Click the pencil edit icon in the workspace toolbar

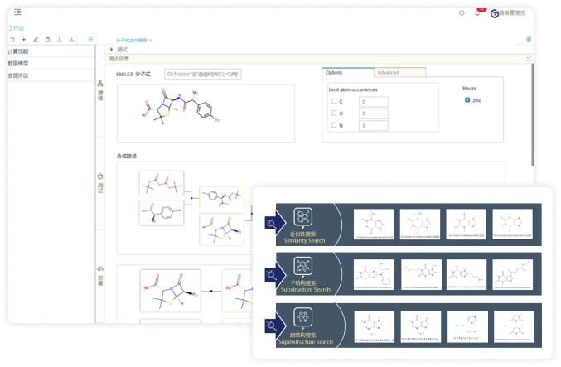pos(36,39)
